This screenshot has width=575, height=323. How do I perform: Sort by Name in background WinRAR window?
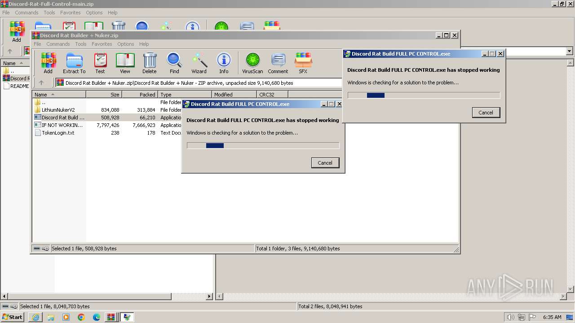15,63
